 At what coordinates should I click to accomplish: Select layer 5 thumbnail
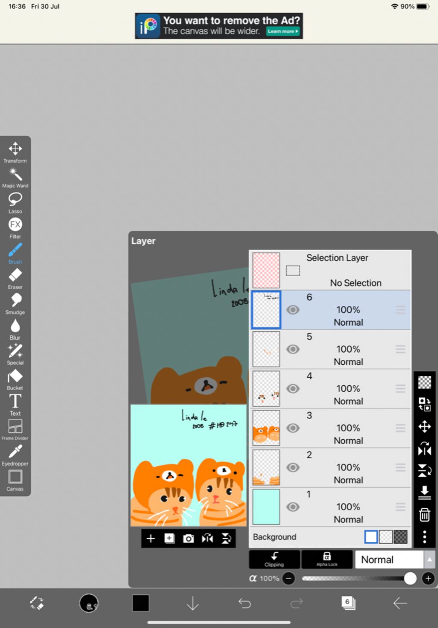(x=266, y=349)
